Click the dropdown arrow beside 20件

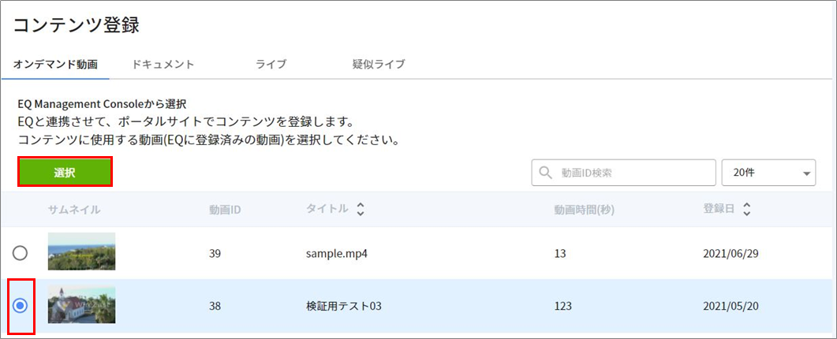[805, 173]
